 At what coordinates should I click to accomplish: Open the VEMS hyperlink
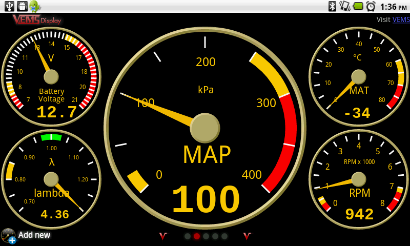coord(401,20)
